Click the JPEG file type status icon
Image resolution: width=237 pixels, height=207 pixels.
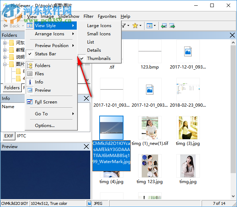tap(90, 203)
